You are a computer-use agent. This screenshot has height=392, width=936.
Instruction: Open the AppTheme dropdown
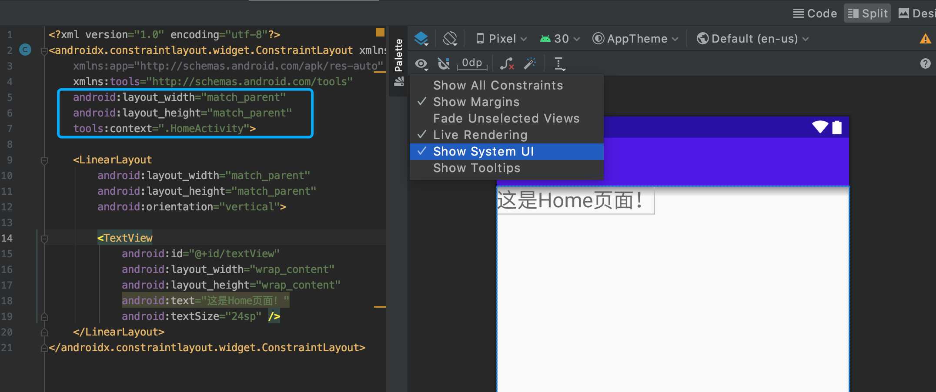pyautogui.click(x=635, y=39)
